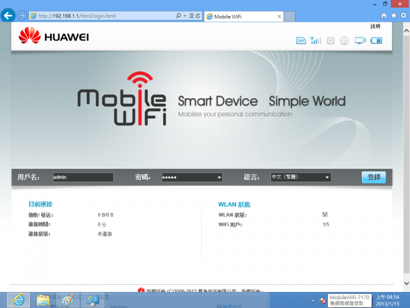This screenshot has height=308, width=410.
Task: Open favorites star icon
Action: click(x=393, y=15)
